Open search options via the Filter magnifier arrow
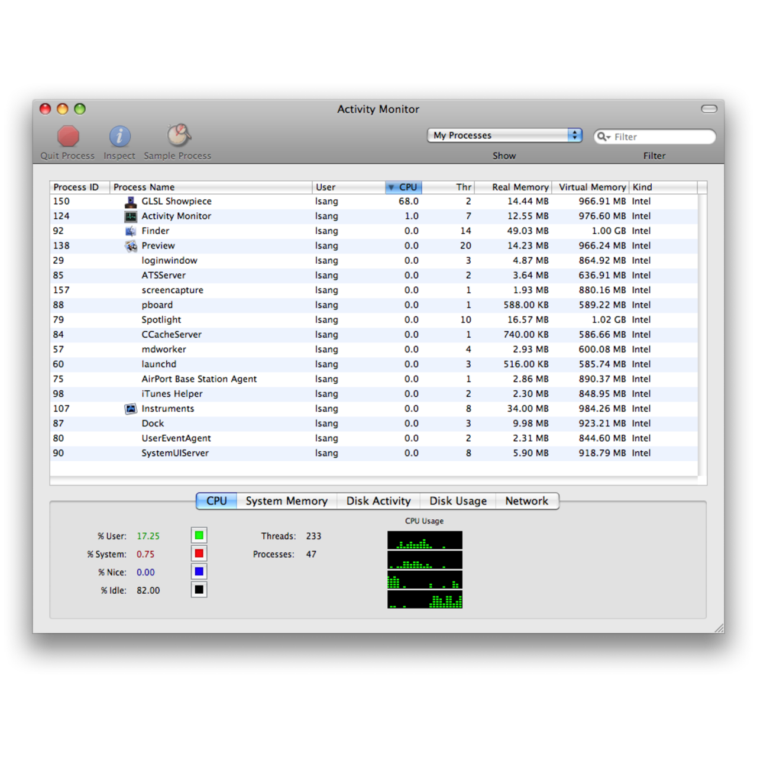Image resolution: width=757 pixels, height=757 pixels. [604, 137]
